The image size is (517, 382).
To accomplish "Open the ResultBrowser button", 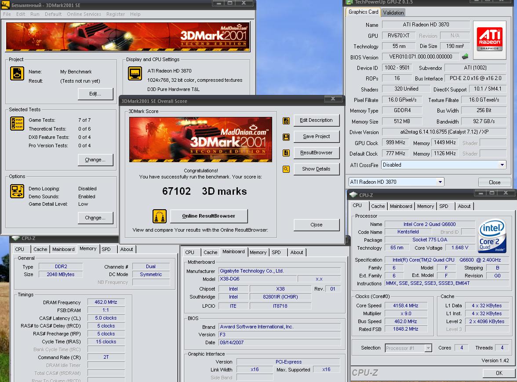I will [x=316, y=153].
